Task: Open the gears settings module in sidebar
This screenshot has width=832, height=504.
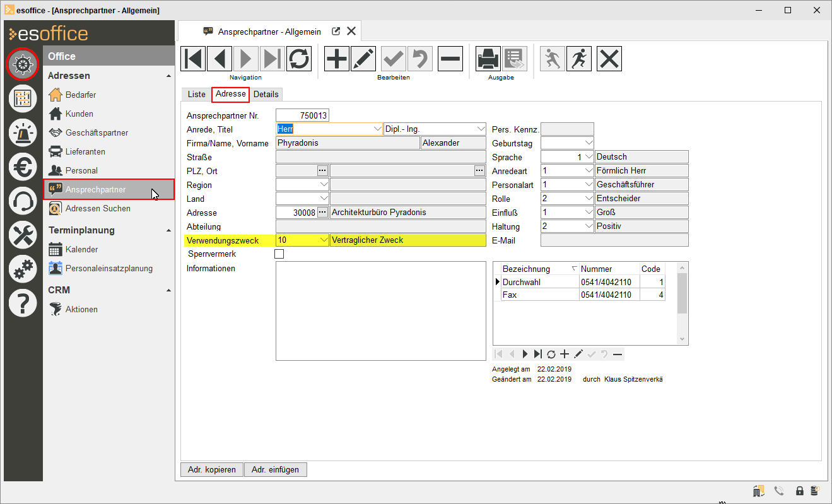Action: pos(23,270)
